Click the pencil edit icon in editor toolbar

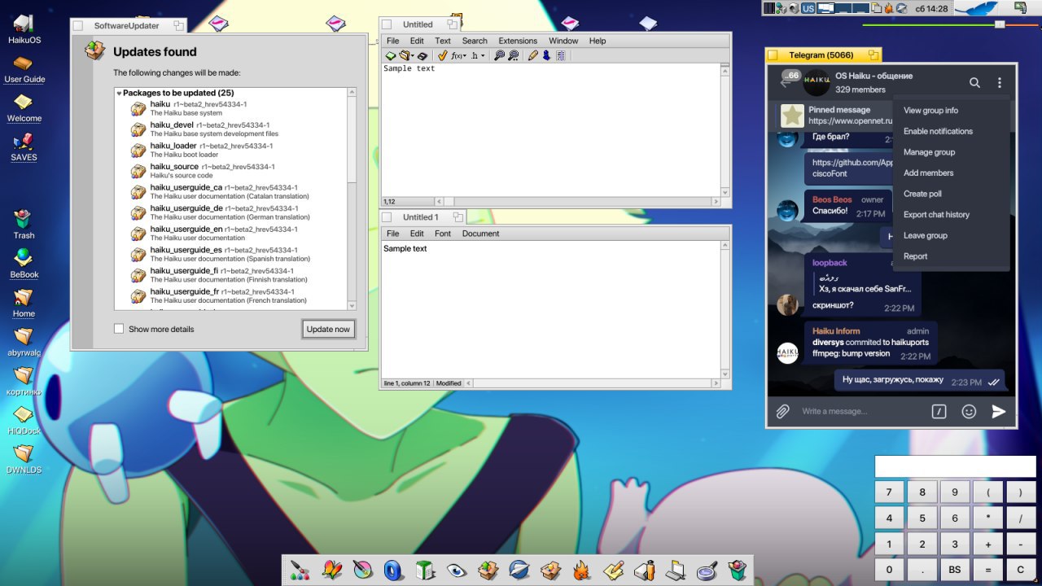click(x=532, y=56)
